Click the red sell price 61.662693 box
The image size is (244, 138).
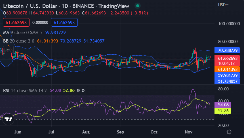click(x=16, y=23)
